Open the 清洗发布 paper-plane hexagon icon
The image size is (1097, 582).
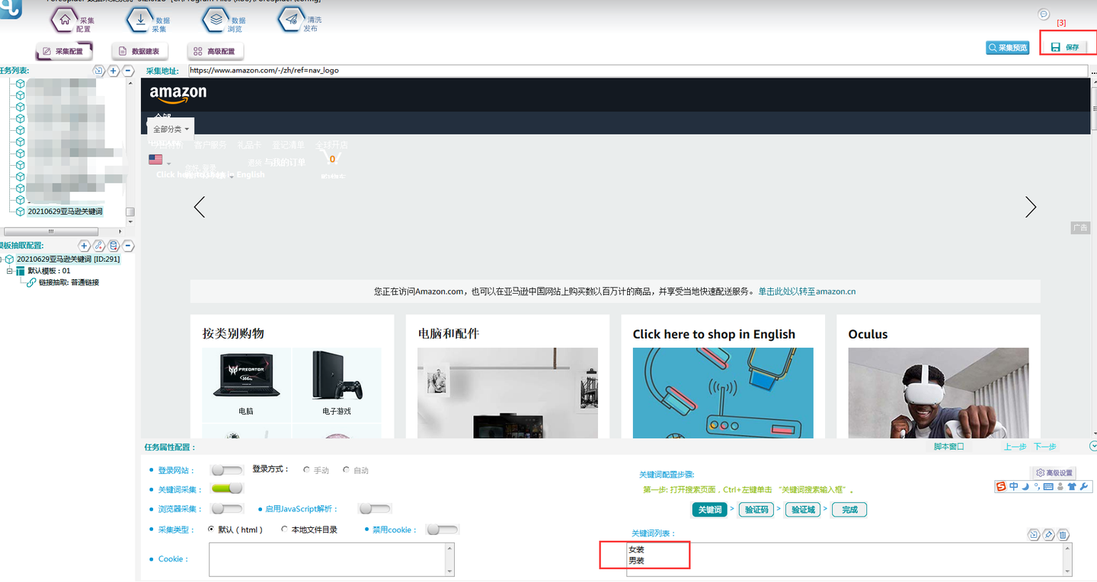(x=291, y=21)
